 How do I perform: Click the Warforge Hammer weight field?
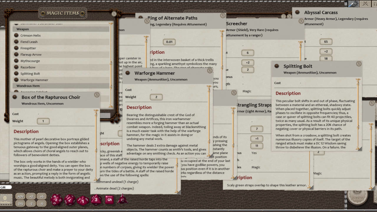tap(156, 97)
